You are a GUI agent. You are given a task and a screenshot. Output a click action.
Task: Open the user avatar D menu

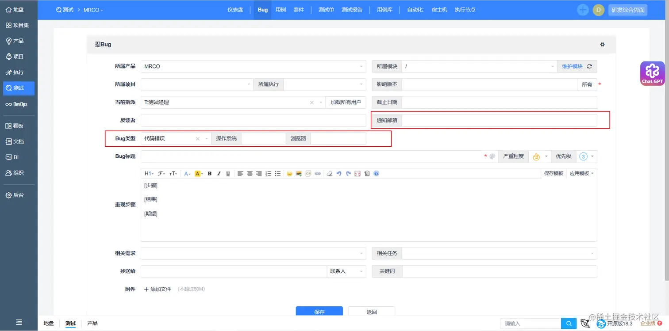click(599, 10)
